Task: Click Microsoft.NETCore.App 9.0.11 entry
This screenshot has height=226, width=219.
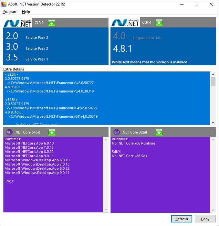Action: (29, 156)
